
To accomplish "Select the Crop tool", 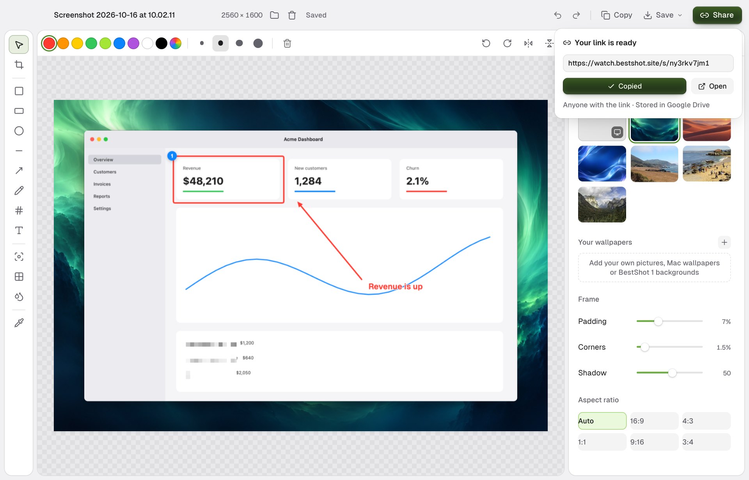I will 19,65.
